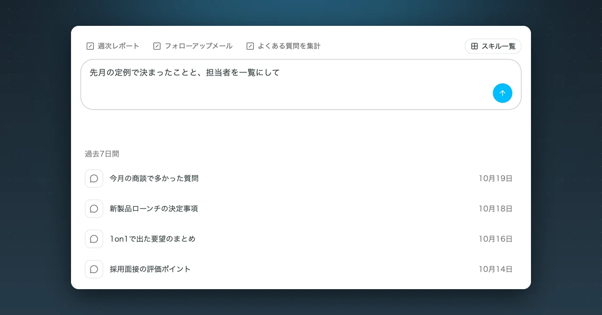The height and width of the screenshot is (315, 602).
Task: Open conversation 採用面接の評価ポイント
Action: pyautogui.click(x=299, y=269)
